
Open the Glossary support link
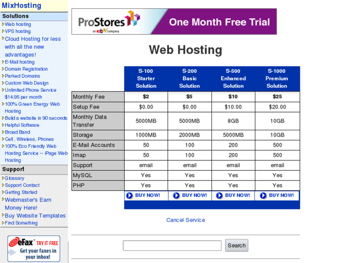click(x=14, y=178)
